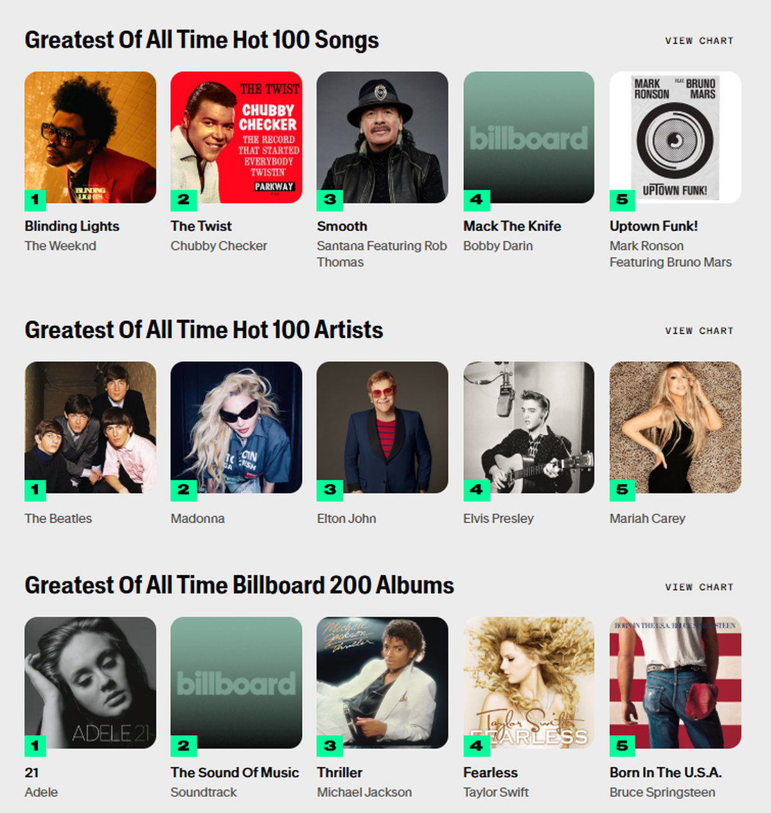Click Born In The U.S.A. album cover
Screen dimensions: 771x813
click(x=675, y=683)
